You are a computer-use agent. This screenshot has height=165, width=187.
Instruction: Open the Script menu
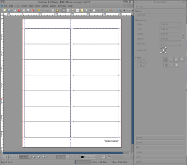point(53,6)
